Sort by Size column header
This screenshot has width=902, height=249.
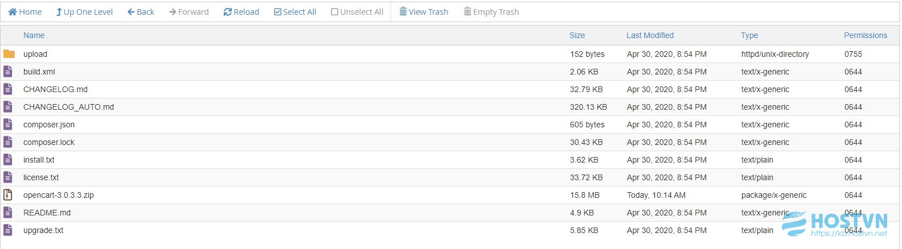click(577, 35)
